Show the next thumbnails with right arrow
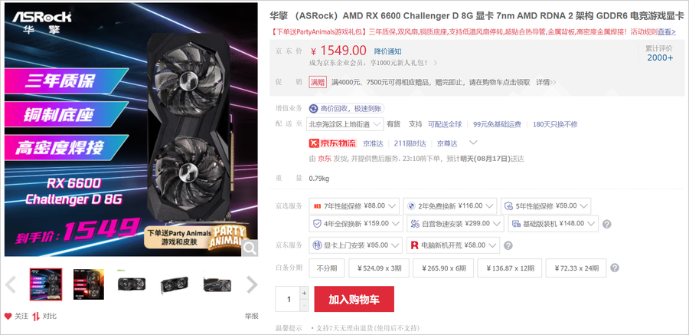689x335 pixels. [252, 284]
